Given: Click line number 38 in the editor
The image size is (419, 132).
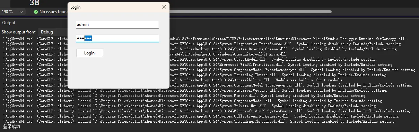Looking at the screenshot, I should coord(34,3).
